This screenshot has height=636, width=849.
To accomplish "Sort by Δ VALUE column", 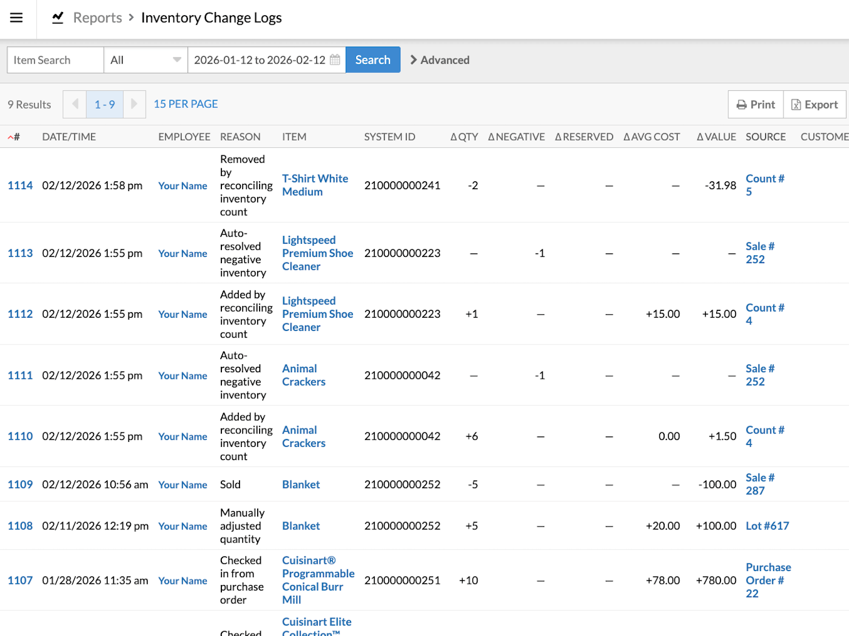I will pos(716,137).
